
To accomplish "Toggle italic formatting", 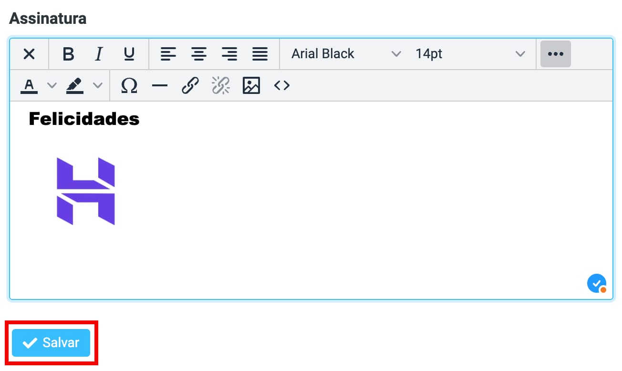I will 99,54.
